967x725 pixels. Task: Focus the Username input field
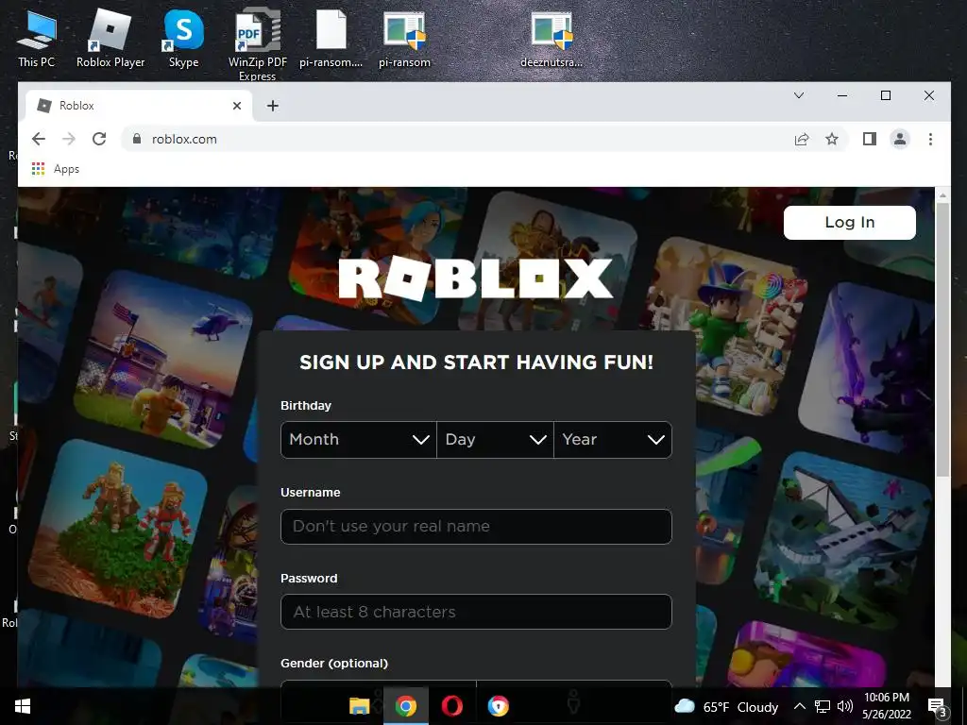(x=476, y=527)
